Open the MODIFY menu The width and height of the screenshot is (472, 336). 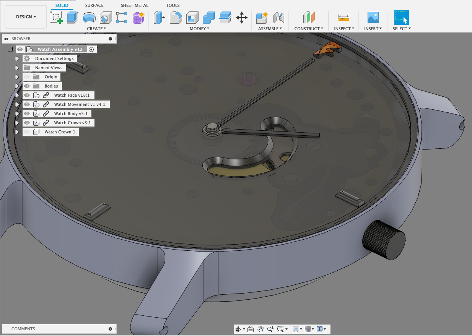point(199,29)
